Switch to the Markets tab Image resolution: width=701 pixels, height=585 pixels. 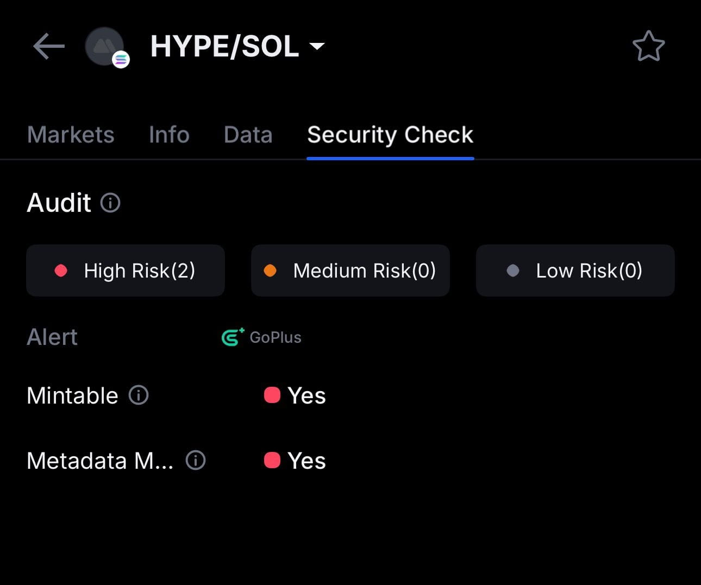[x=71, y=135]
